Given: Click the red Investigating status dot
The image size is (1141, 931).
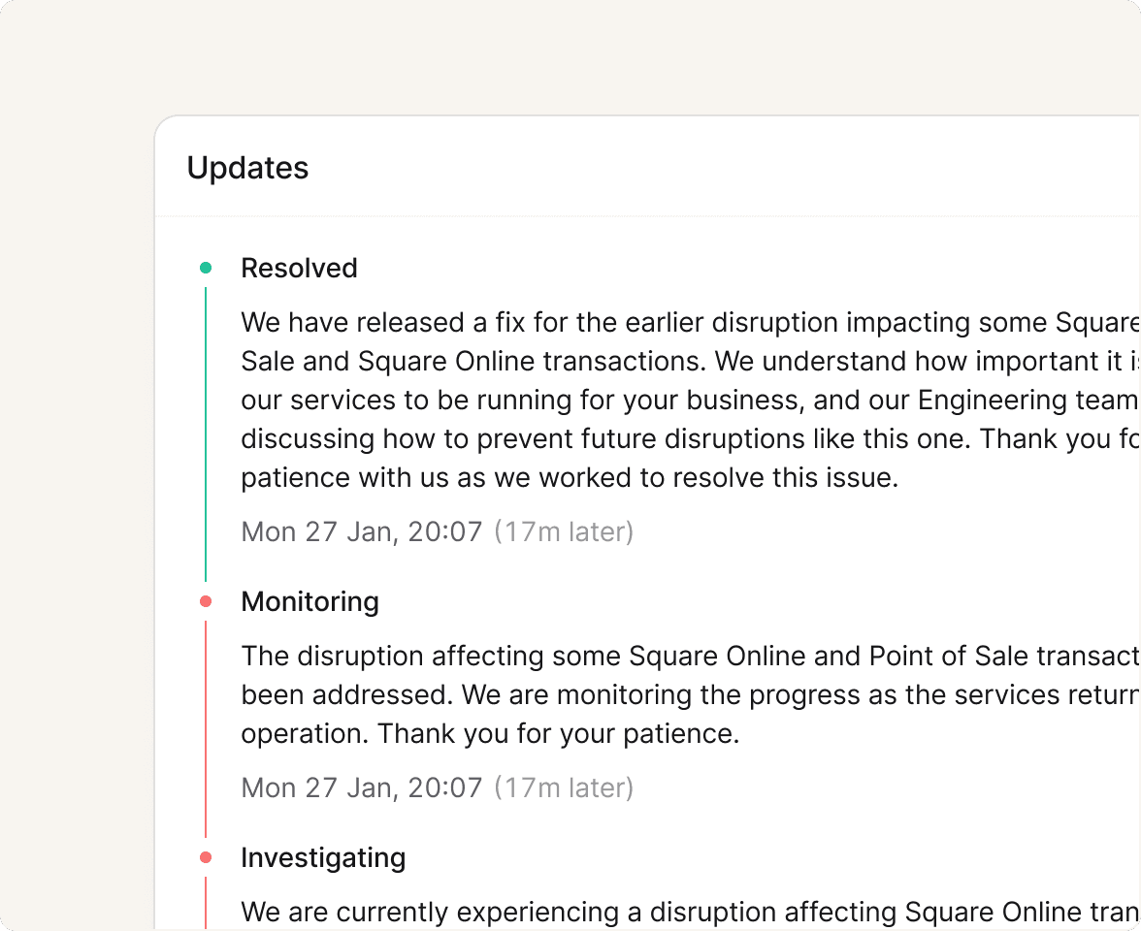Looking at the screenshot, I should 206,857.
